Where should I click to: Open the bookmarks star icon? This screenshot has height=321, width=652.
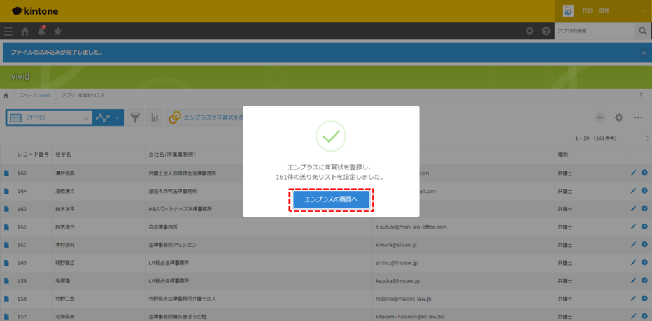pyautogui.click(x=58, y=31)
